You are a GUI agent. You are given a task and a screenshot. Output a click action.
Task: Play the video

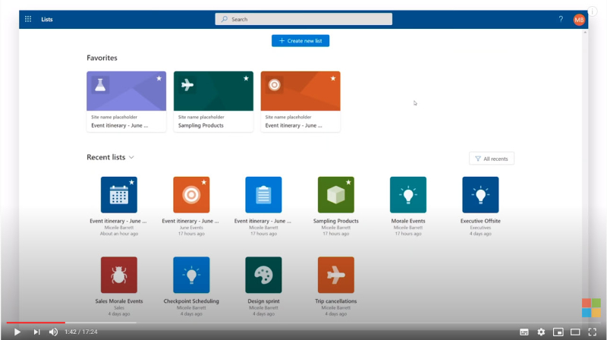point(17,332)
